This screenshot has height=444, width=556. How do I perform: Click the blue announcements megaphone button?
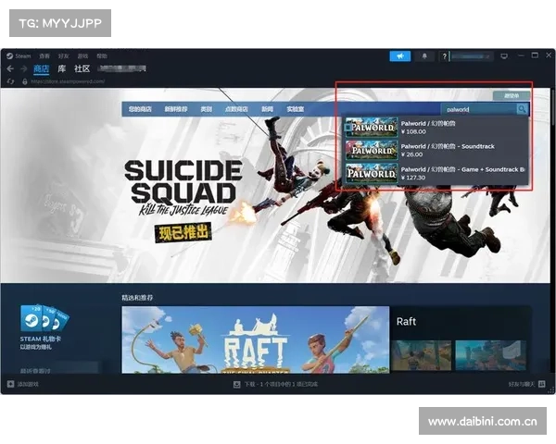coord(400,55)
